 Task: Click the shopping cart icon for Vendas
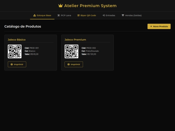123,16
